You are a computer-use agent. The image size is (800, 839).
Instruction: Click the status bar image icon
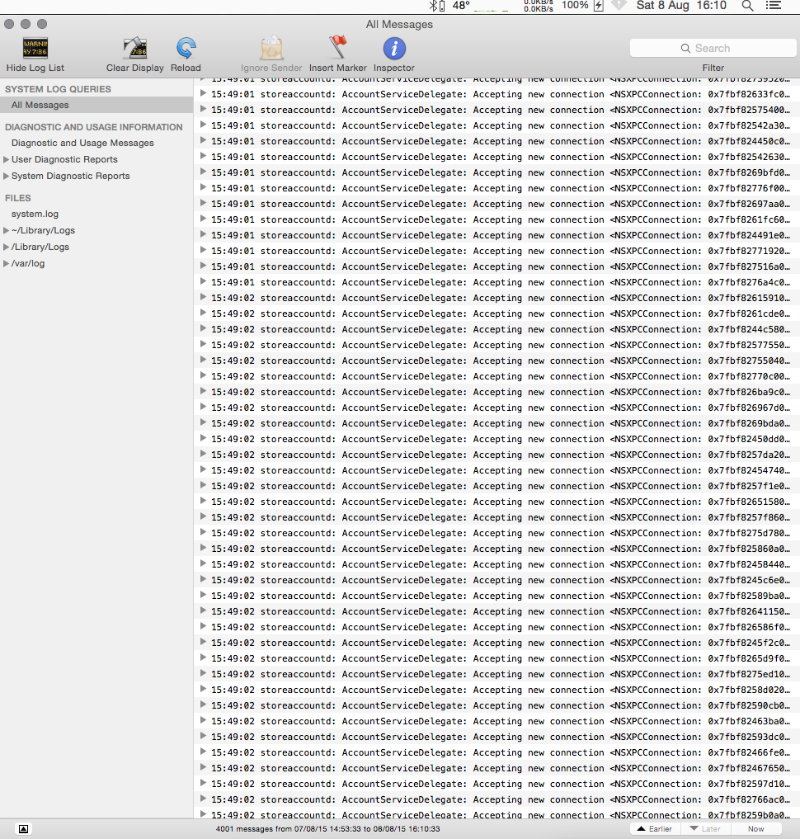coord(23,829)
